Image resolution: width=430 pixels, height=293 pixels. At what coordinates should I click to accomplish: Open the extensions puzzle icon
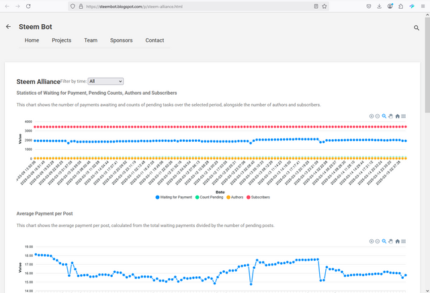coord(400,6)
